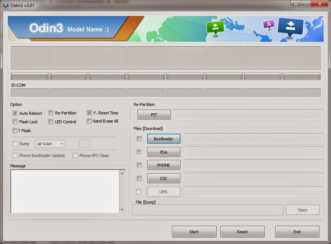Screen dimensions: 331x244
Task: Toggle the Auto Reboot checkbox
Action: point(15,113)
